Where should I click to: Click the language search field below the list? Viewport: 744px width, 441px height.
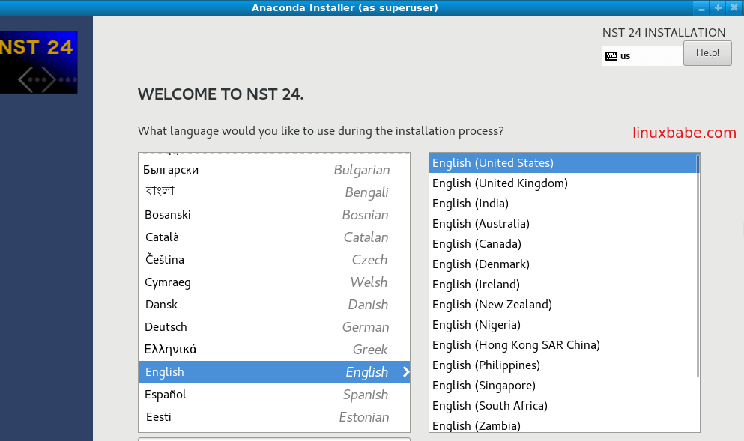click(273, 439)
